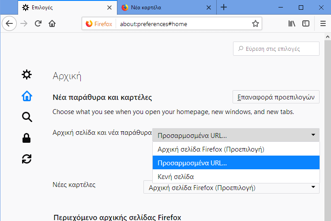Open the hamburger application menu
This screenshot has width=331, height=221.
click(323, 23)
